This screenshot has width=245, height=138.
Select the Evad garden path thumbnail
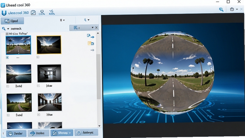point(19,103)
